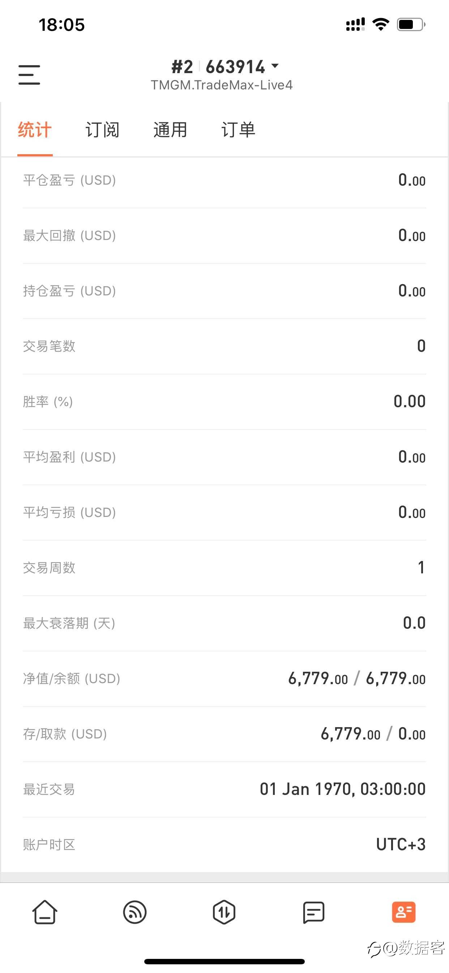
Task: Tap the 存/取款 (USD) row
Action: tap(224, 734)
